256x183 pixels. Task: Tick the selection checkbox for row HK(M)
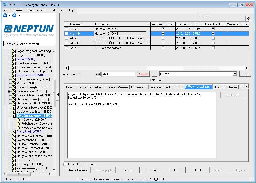pyautogui.click(x=67, y=29)
